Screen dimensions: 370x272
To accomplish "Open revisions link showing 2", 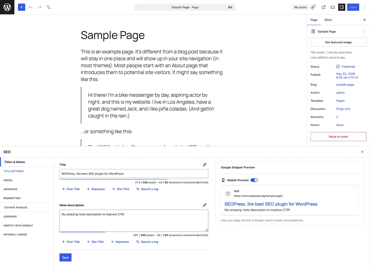I will click(337, 117).
